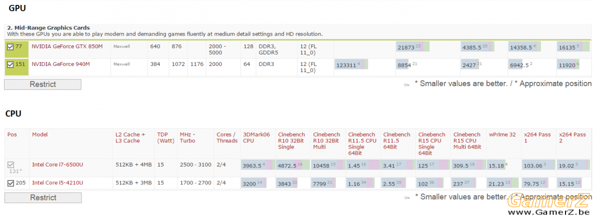Sort CPU table by the Model column header
The width and height of the screenshot is (600, 220).
(39, 134)
